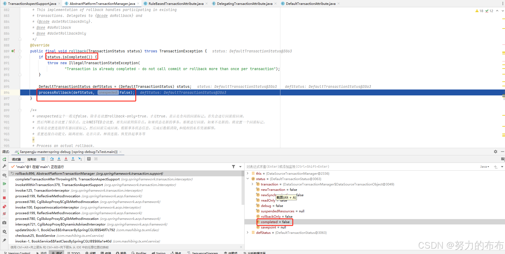Screen dimensions: 505x254
Task: Run to cursor position
Action: 80,159
